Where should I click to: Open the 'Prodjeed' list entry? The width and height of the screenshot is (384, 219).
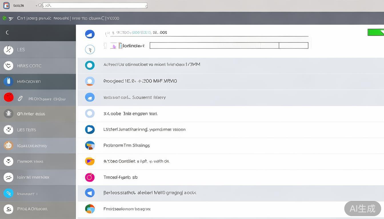140,81
